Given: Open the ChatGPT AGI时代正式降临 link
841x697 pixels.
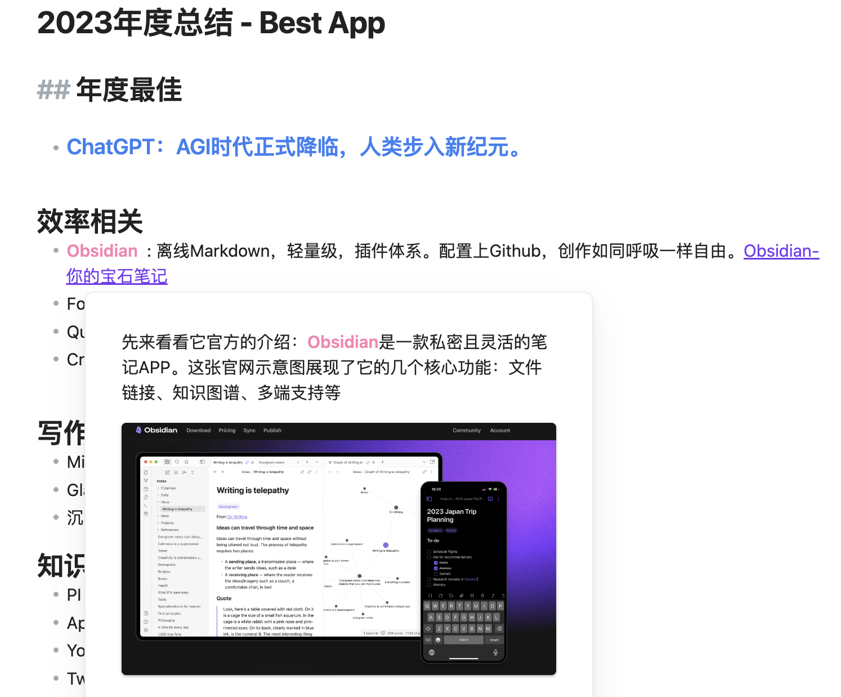Looking at the screenshot, I should [295, 147].
